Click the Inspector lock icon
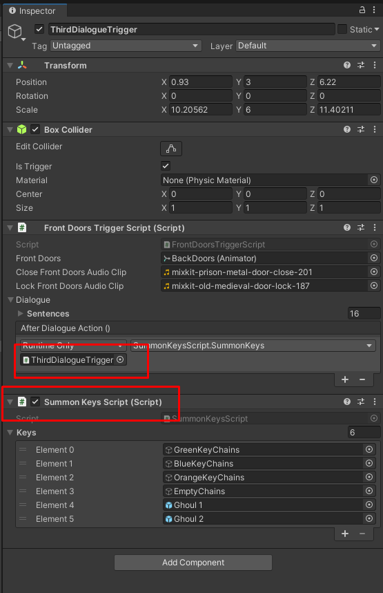This screenshot has width=383, height=593. click(362, 10)
